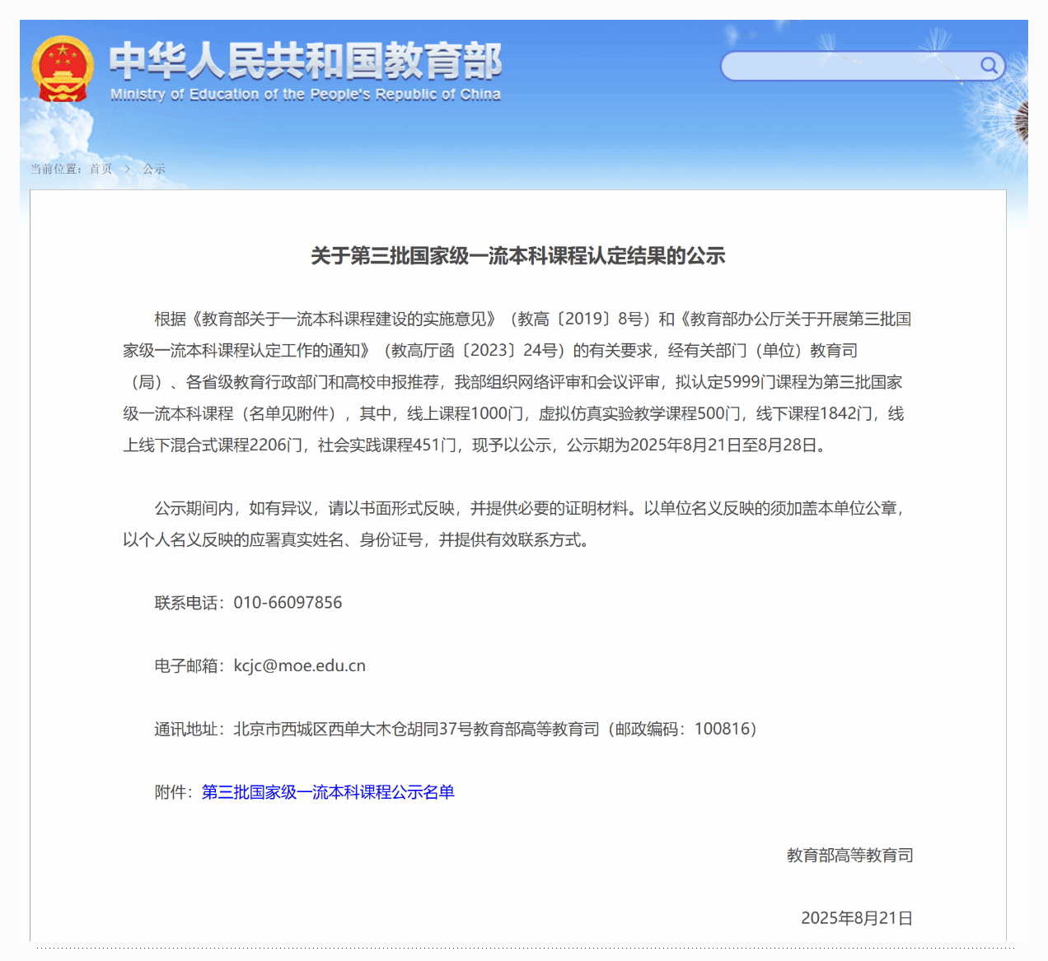Click the 教育部高等教育司 signature
This screenshot has height=961, width=1048.
[x=849, y=855]
